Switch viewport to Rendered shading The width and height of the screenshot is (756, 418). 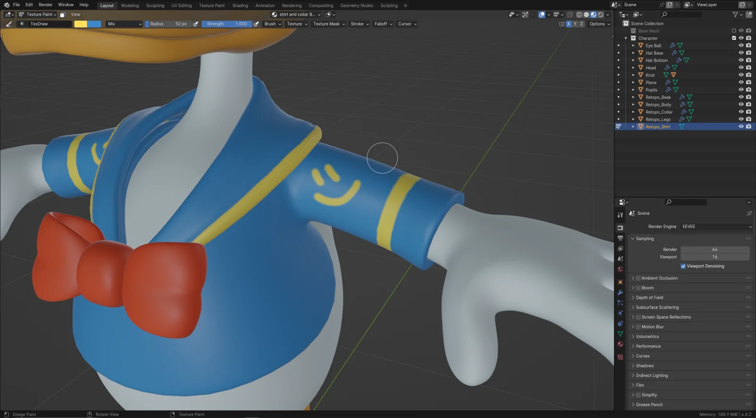pyautogui.click(x=601, y=15)
